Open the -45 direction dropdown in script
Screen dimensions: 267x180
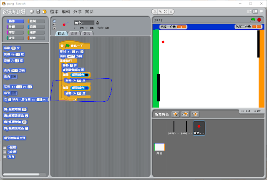pyautogui.click(x=73, y=56)
